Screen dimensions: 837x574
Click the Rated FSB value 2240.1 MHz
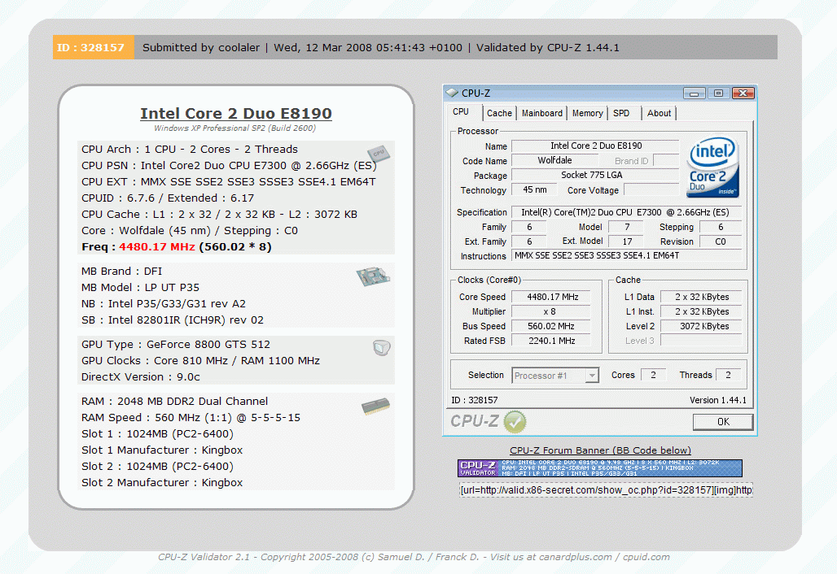coord(552,341)
